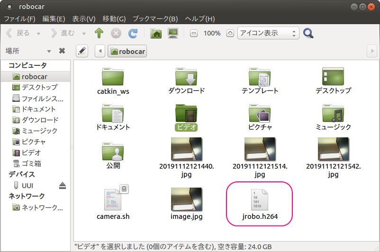This screenshot has width=380, height=252.
Task: Click the 進む forward button
Action: point(63,33)
